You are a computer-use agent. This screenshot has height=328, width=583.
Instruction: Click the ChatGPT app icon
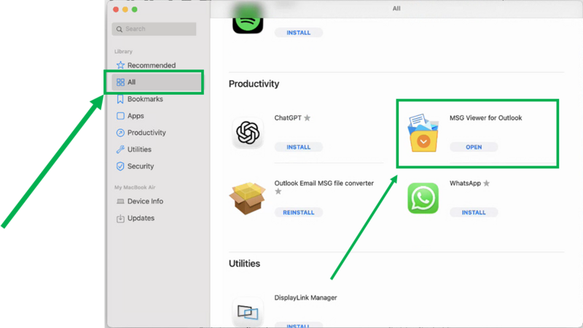(249, 133)
